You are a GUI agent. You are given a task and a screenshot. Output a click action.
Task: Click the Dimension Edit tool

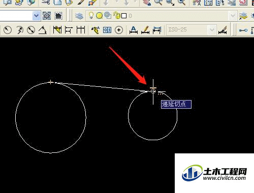pyautogui.click(x=134, y=30)
